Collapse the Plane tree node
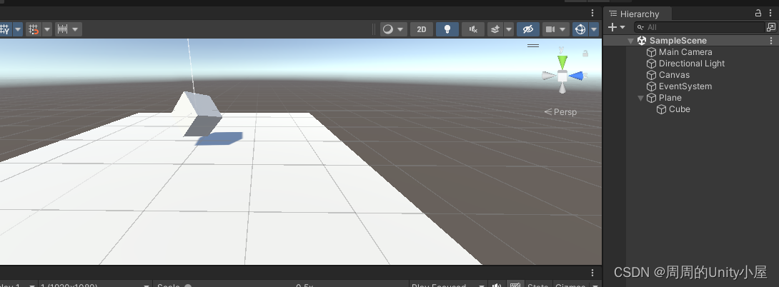This screenshot has height=287, width=779. (x=641, y=98)
